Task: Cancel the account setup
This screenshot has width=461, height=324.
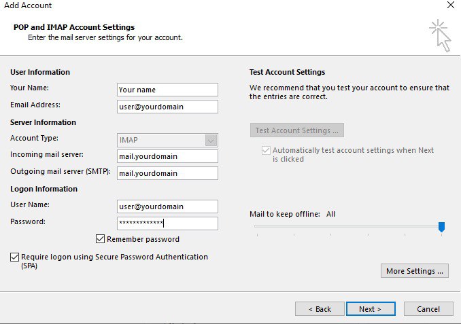Action: (428, 309)
